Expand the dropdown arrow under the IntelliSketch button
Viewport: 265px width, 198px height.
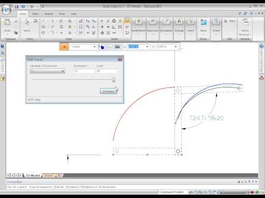[x=139, y=34]
